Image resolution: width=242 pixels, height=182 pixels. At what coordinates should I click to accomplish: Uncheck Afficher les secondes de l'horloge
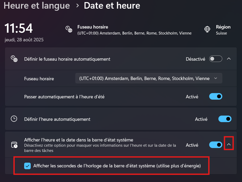click(28, 166)
